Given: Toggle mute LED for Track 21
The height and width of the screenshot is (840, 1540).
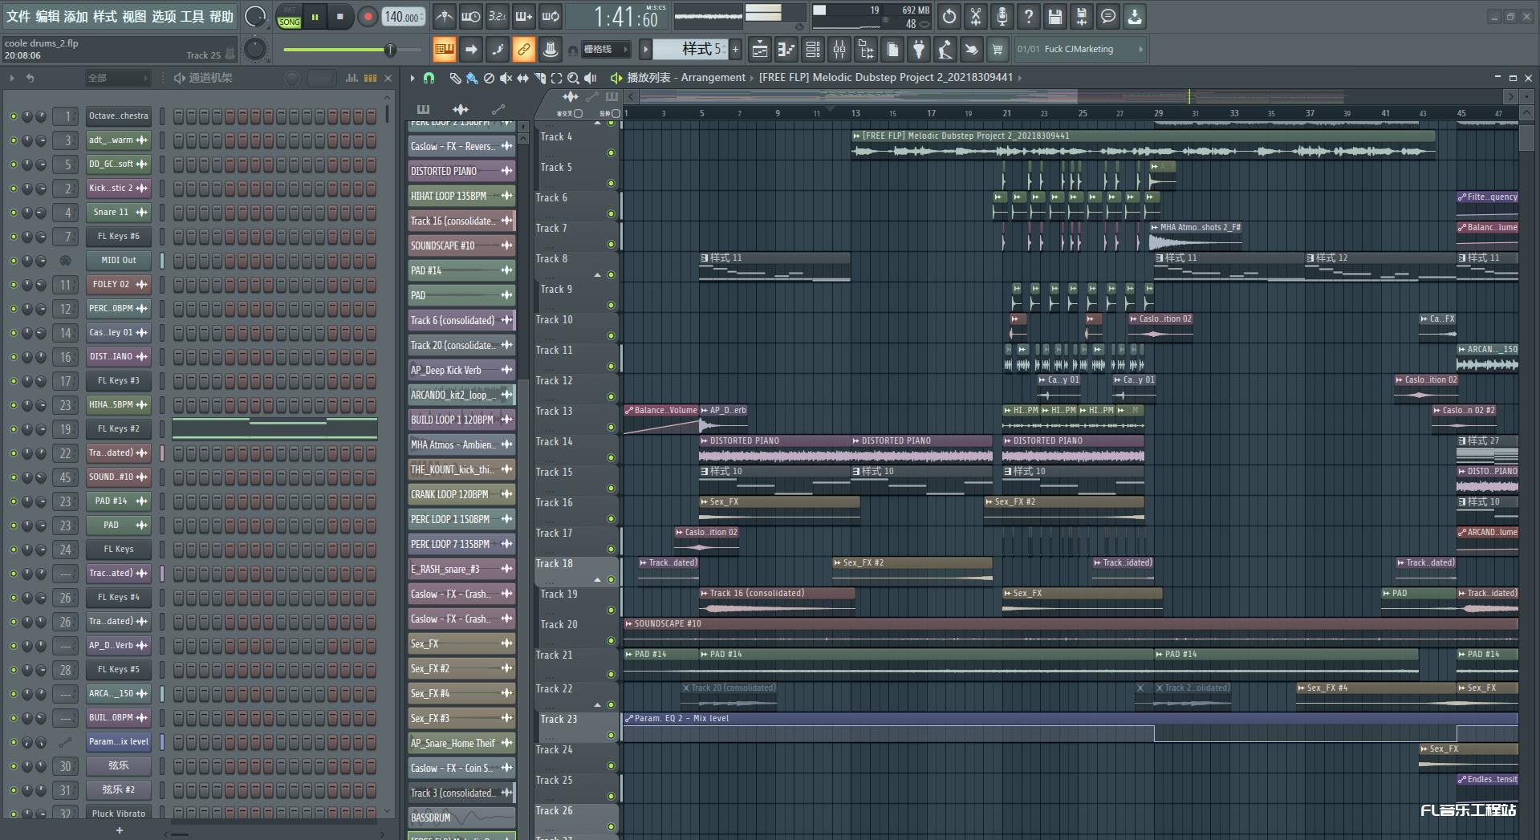Looking at the screenshot, I should click(611, 674).
